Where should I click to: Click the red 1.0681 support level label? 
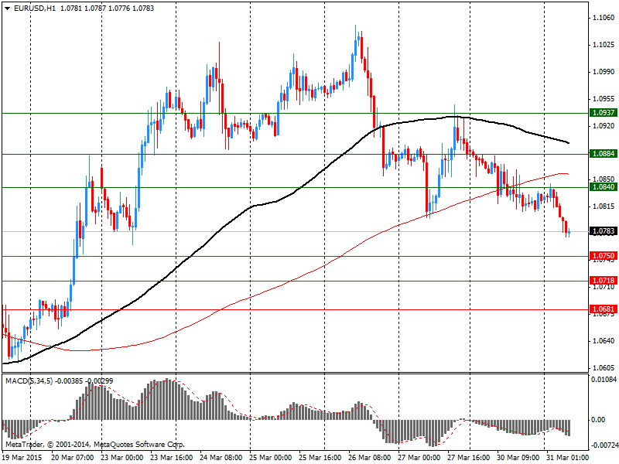(x=604, y=309)
